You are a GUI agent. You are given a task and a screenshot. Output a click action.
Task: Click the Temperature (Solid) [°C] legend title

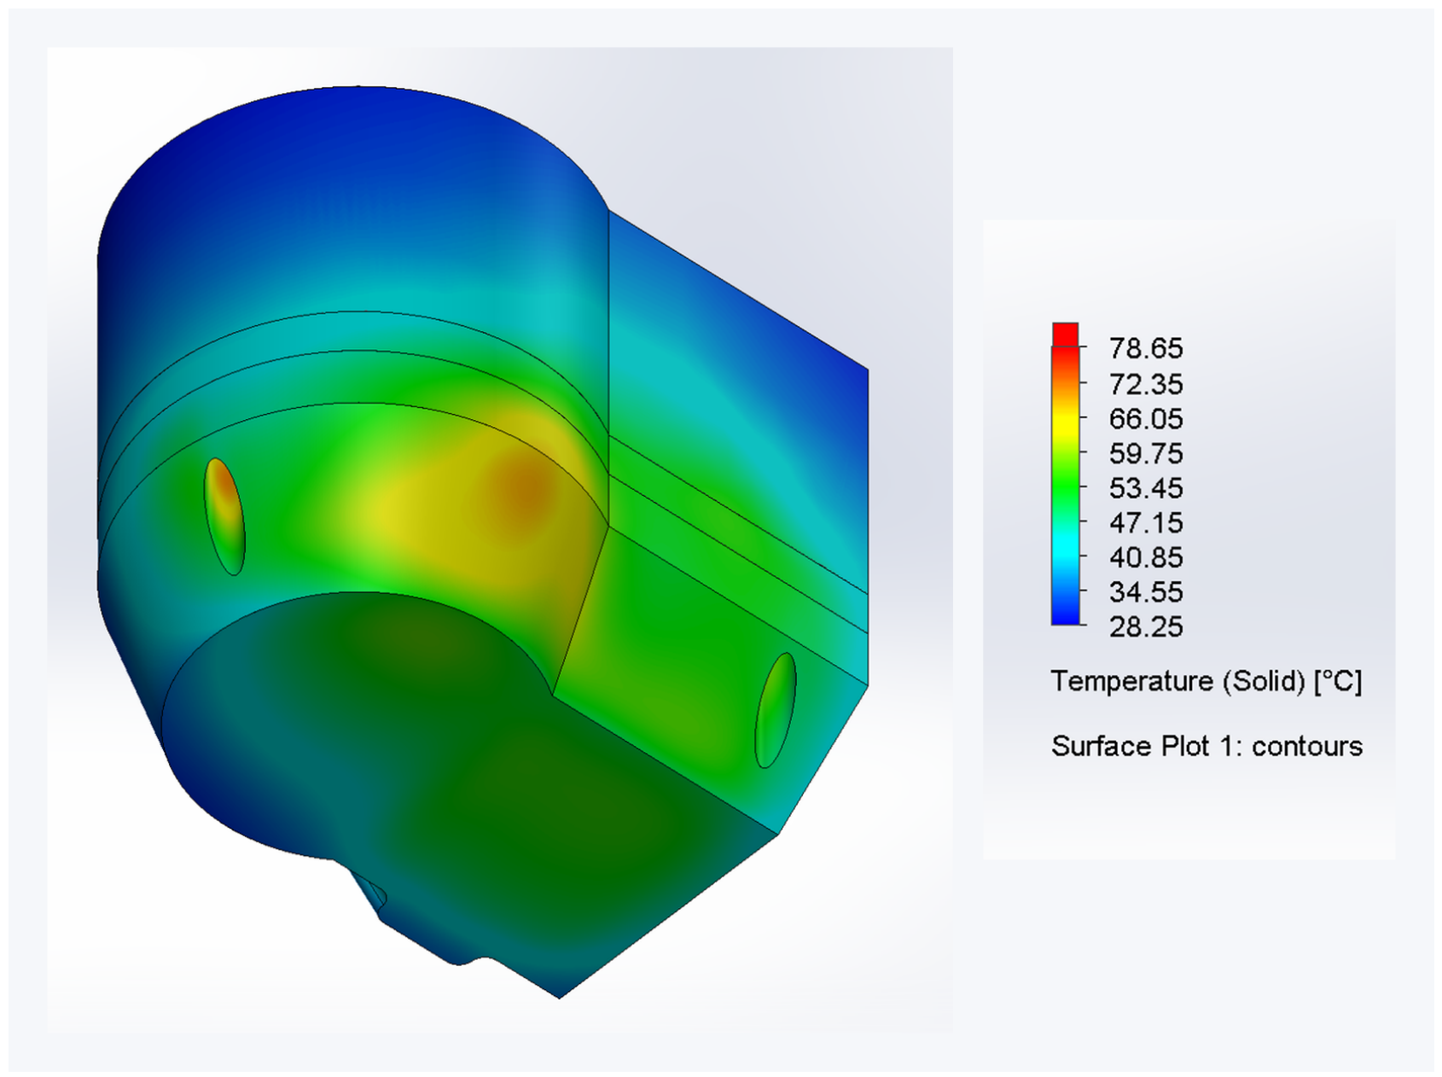click(1207, 681)
